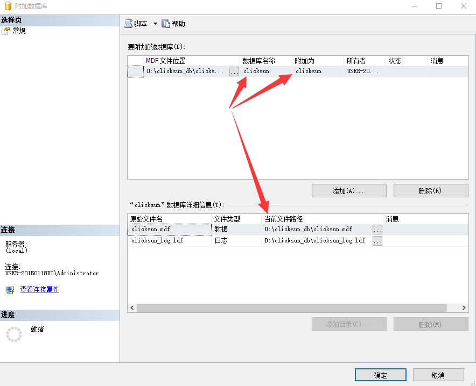This screenshot has height=386, width=476.
Task: Open the dropdown arrow next to 脚本
Action: point(155,24)
